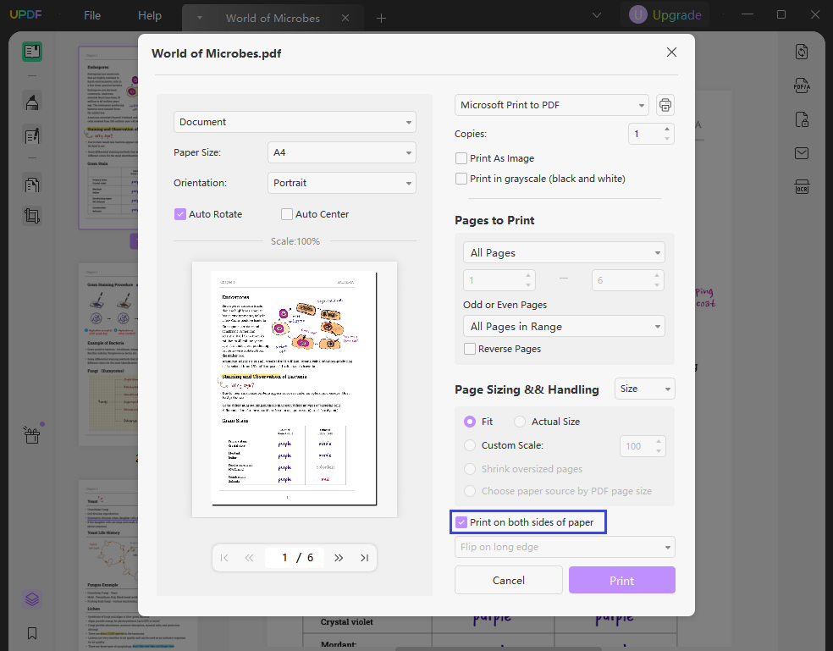Close the print dialog with X

pyautogui.click(x=671, y=52)
